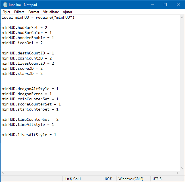
Task: Click the 'minHUD.livesCountZD = 2' line
Action: [x=28, y=63]
